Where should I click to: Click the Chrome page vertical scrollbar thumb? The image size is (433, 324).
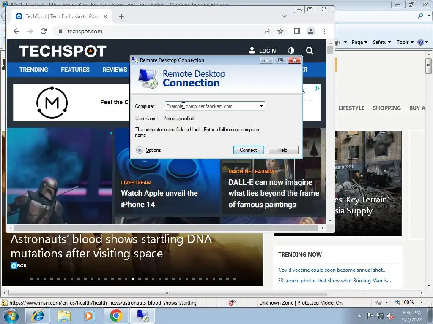click(330, 50)
